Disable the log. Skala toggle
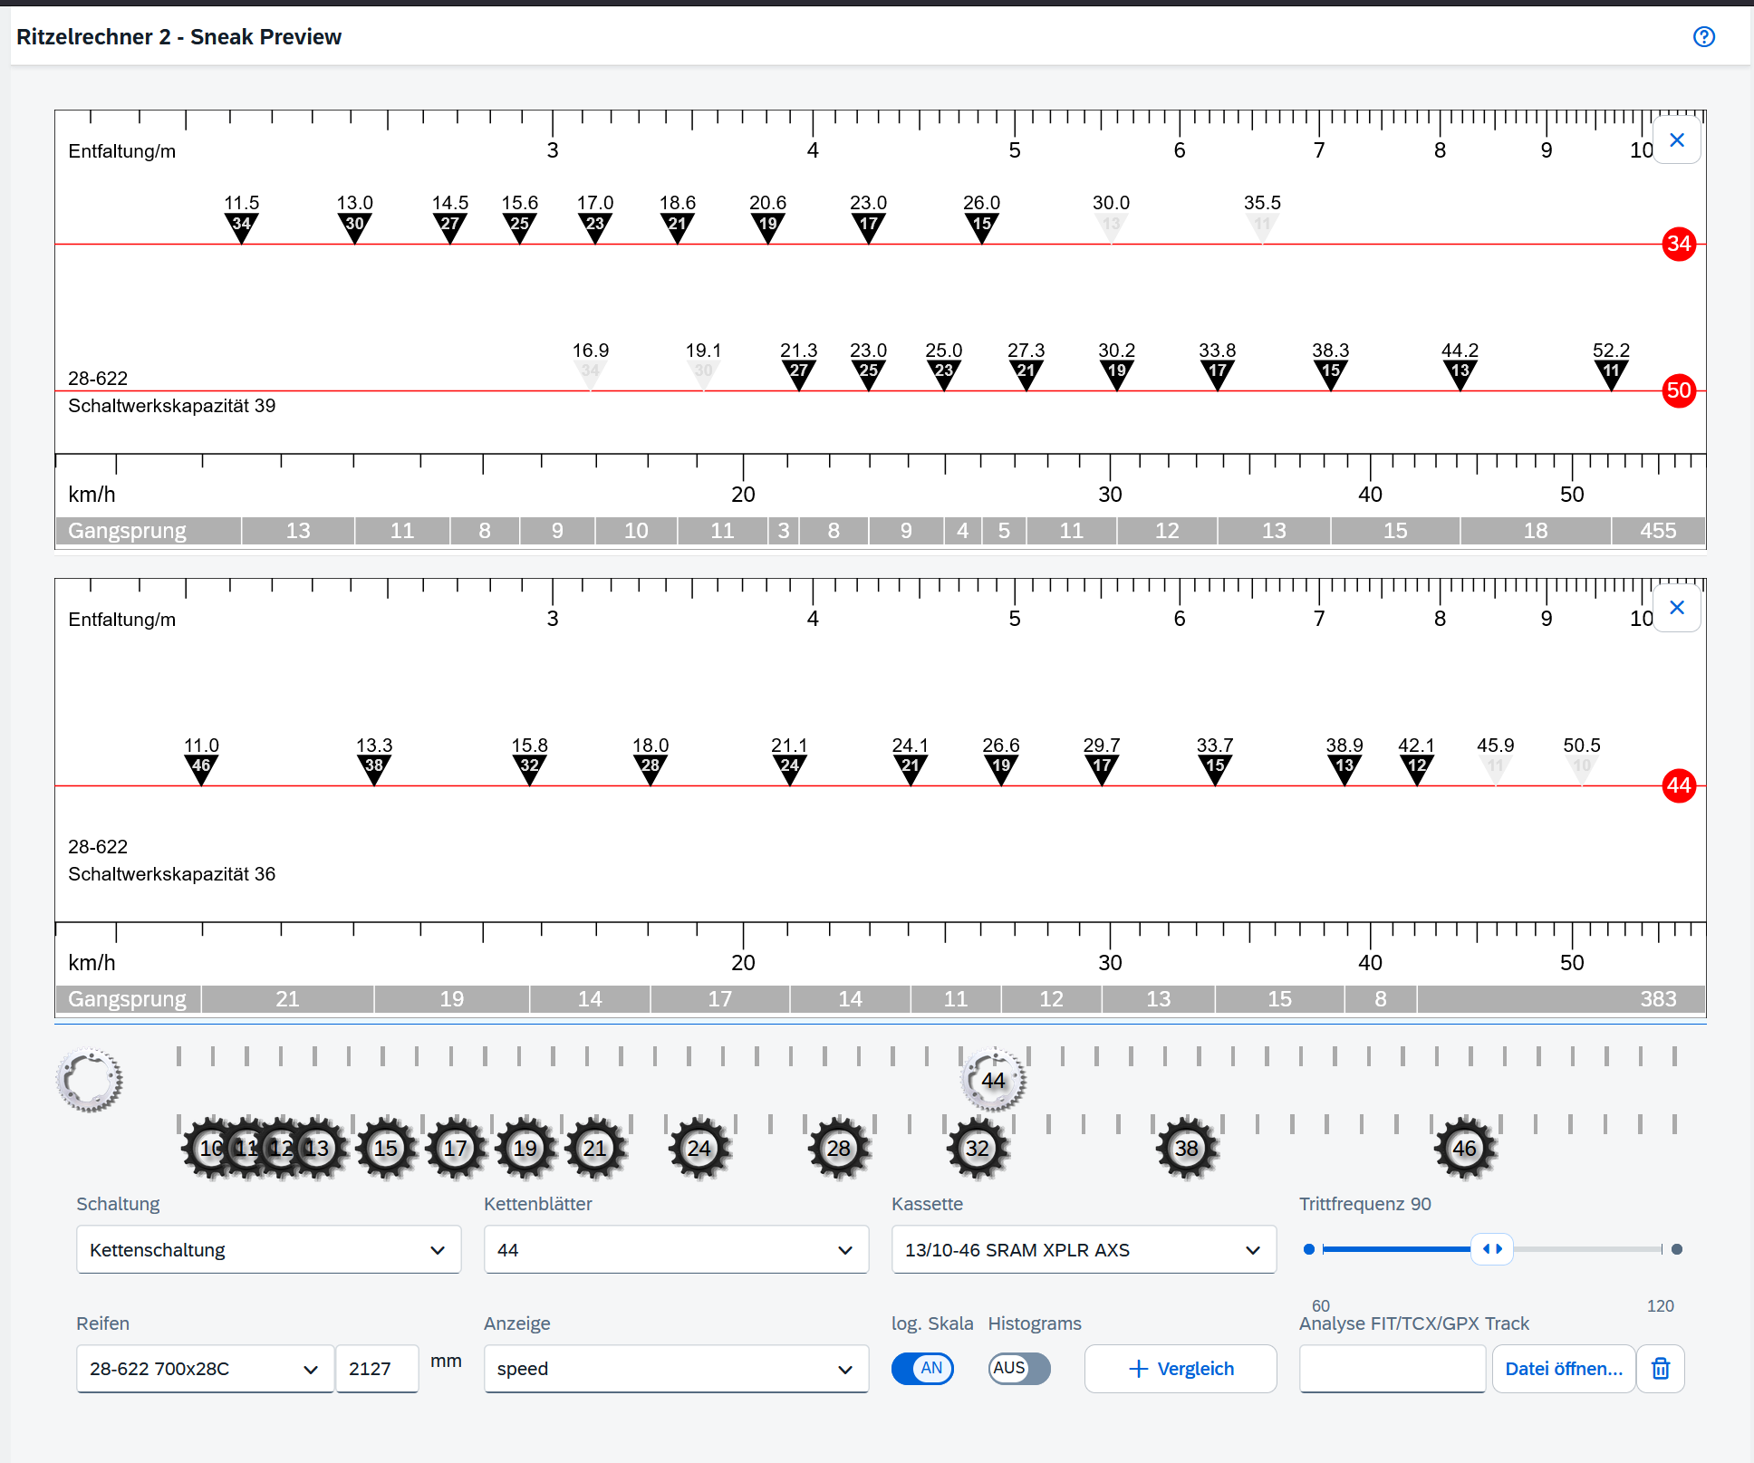The image size is (1754, 1463). [x=922, y=1368]
